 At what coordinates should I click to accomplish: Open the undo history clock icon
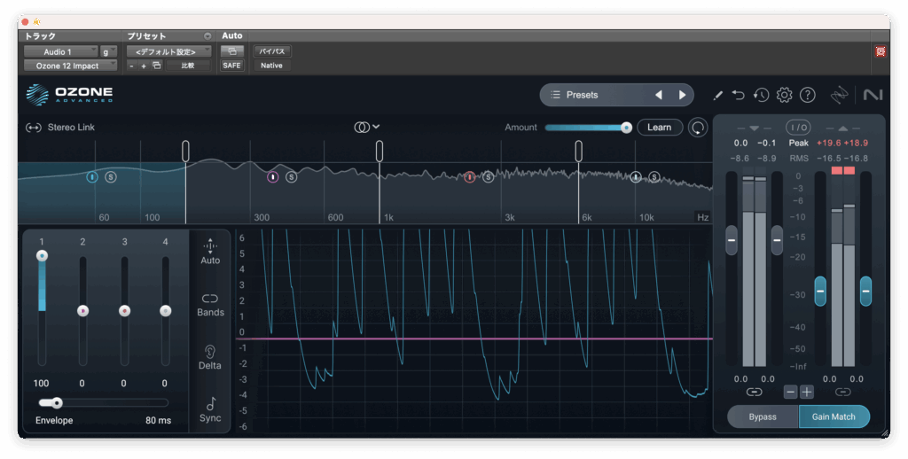(x=761, y=95)
